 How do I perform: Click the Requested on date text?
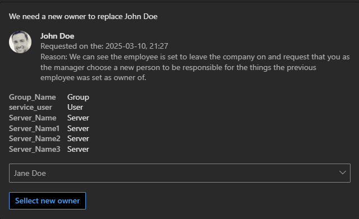[104, 46]
